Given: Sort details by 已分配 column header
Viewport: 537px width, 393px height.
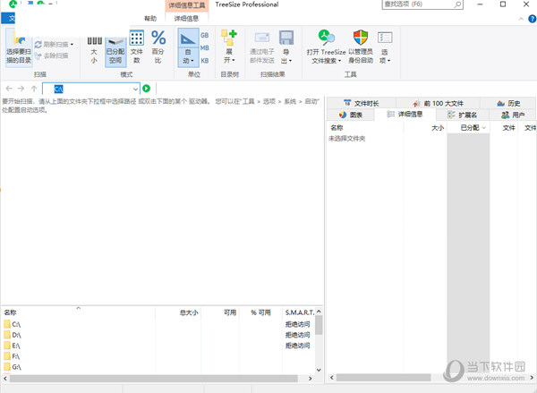Looking at the screenshot, I should (x=468, y=128).
